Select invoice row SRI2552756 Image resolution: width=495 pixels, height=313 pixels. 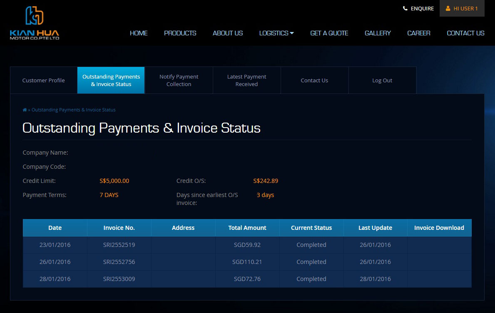[x=119, y=262]
